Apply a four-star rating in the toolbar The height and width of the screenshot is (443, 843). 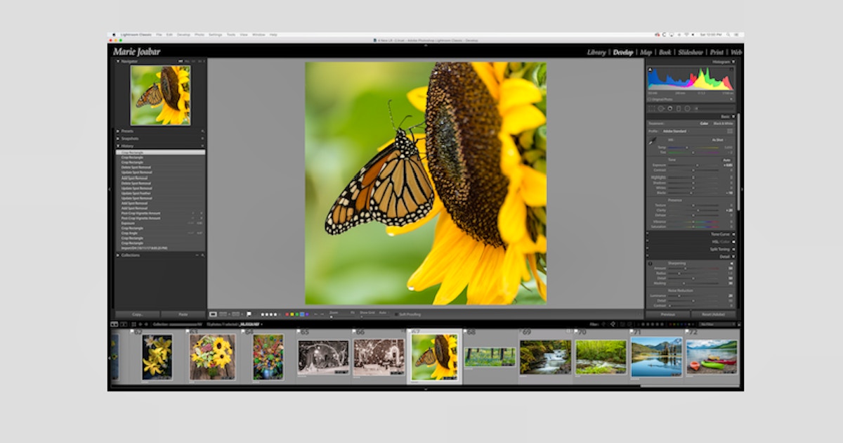tap(275, 313)
